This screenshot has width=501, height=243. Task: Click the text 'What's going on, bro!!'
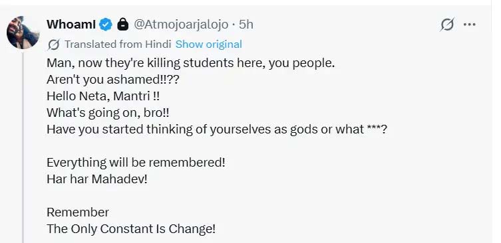tap(108, 113)
